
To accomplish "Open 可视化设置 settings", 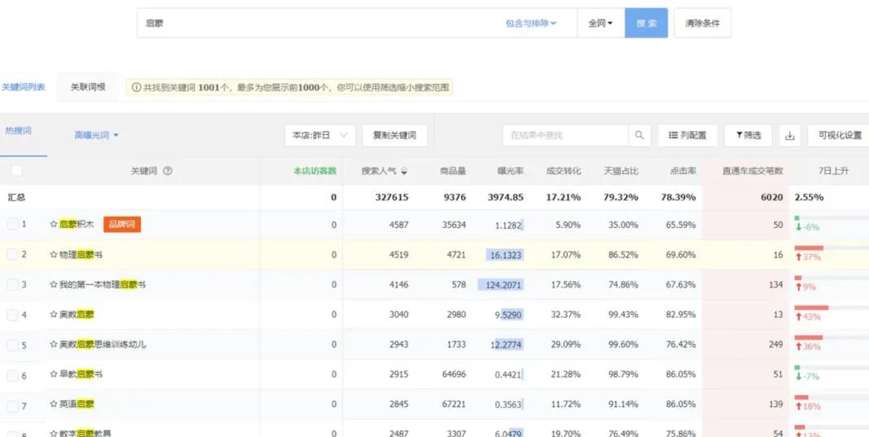I will click(x=840, y=135).
